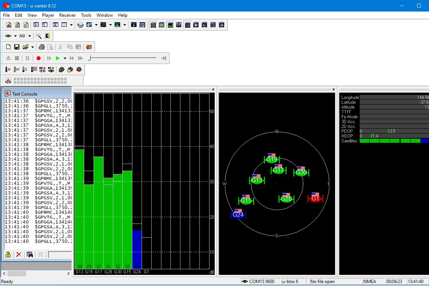Launch Google Earth globe icon
This screenshot has width=429, height=286.
tap(81, 25)
